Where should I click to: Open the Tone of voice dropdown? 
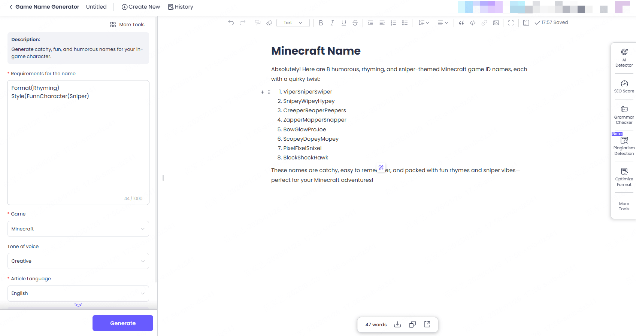tap(78, 261)
